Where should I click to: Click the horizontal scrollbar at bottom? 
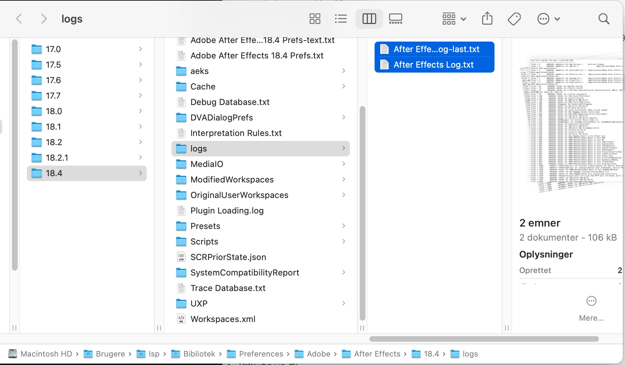pyautogui.click(x=484, y=339)
